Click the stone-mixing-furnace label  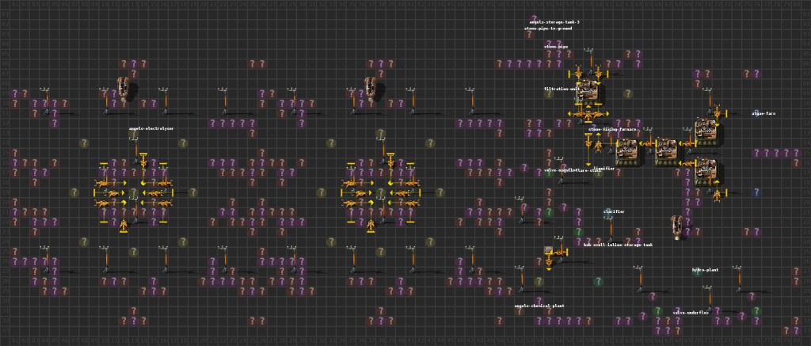point(612,129)
